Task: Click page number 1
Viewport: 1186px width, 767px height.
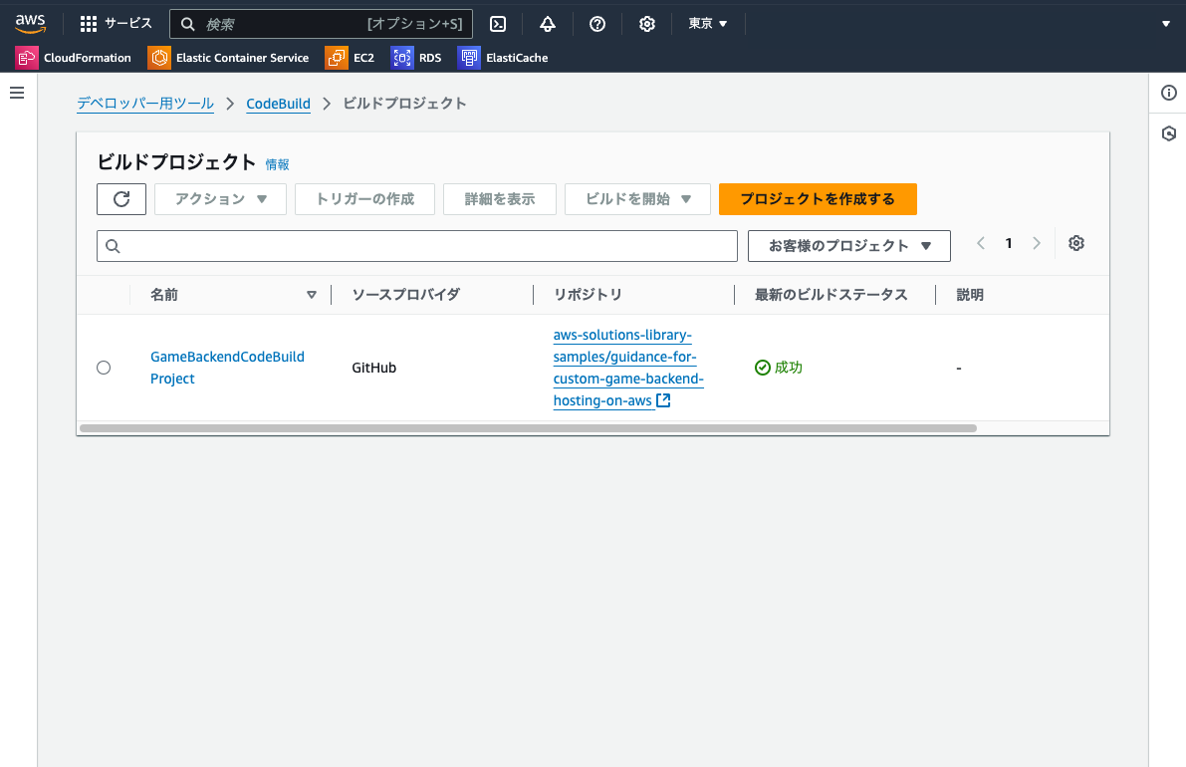Action: coord(1009,244)
